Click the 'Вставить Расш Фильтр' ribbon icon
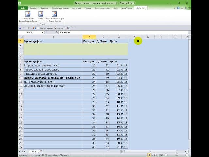The height and width of the screenshot is (157, 209). (x=27, y=14)
